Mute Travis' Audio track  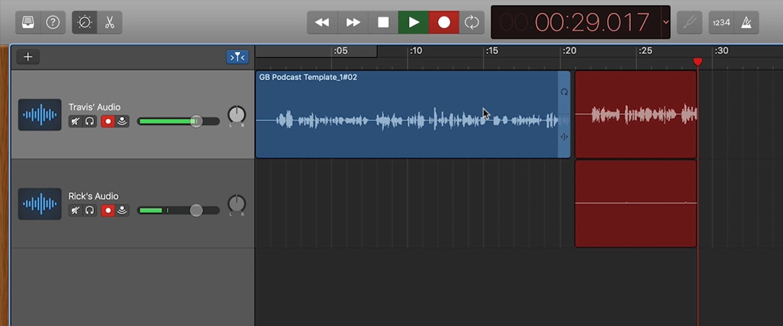pyautogui.click(x=75, y=121)
